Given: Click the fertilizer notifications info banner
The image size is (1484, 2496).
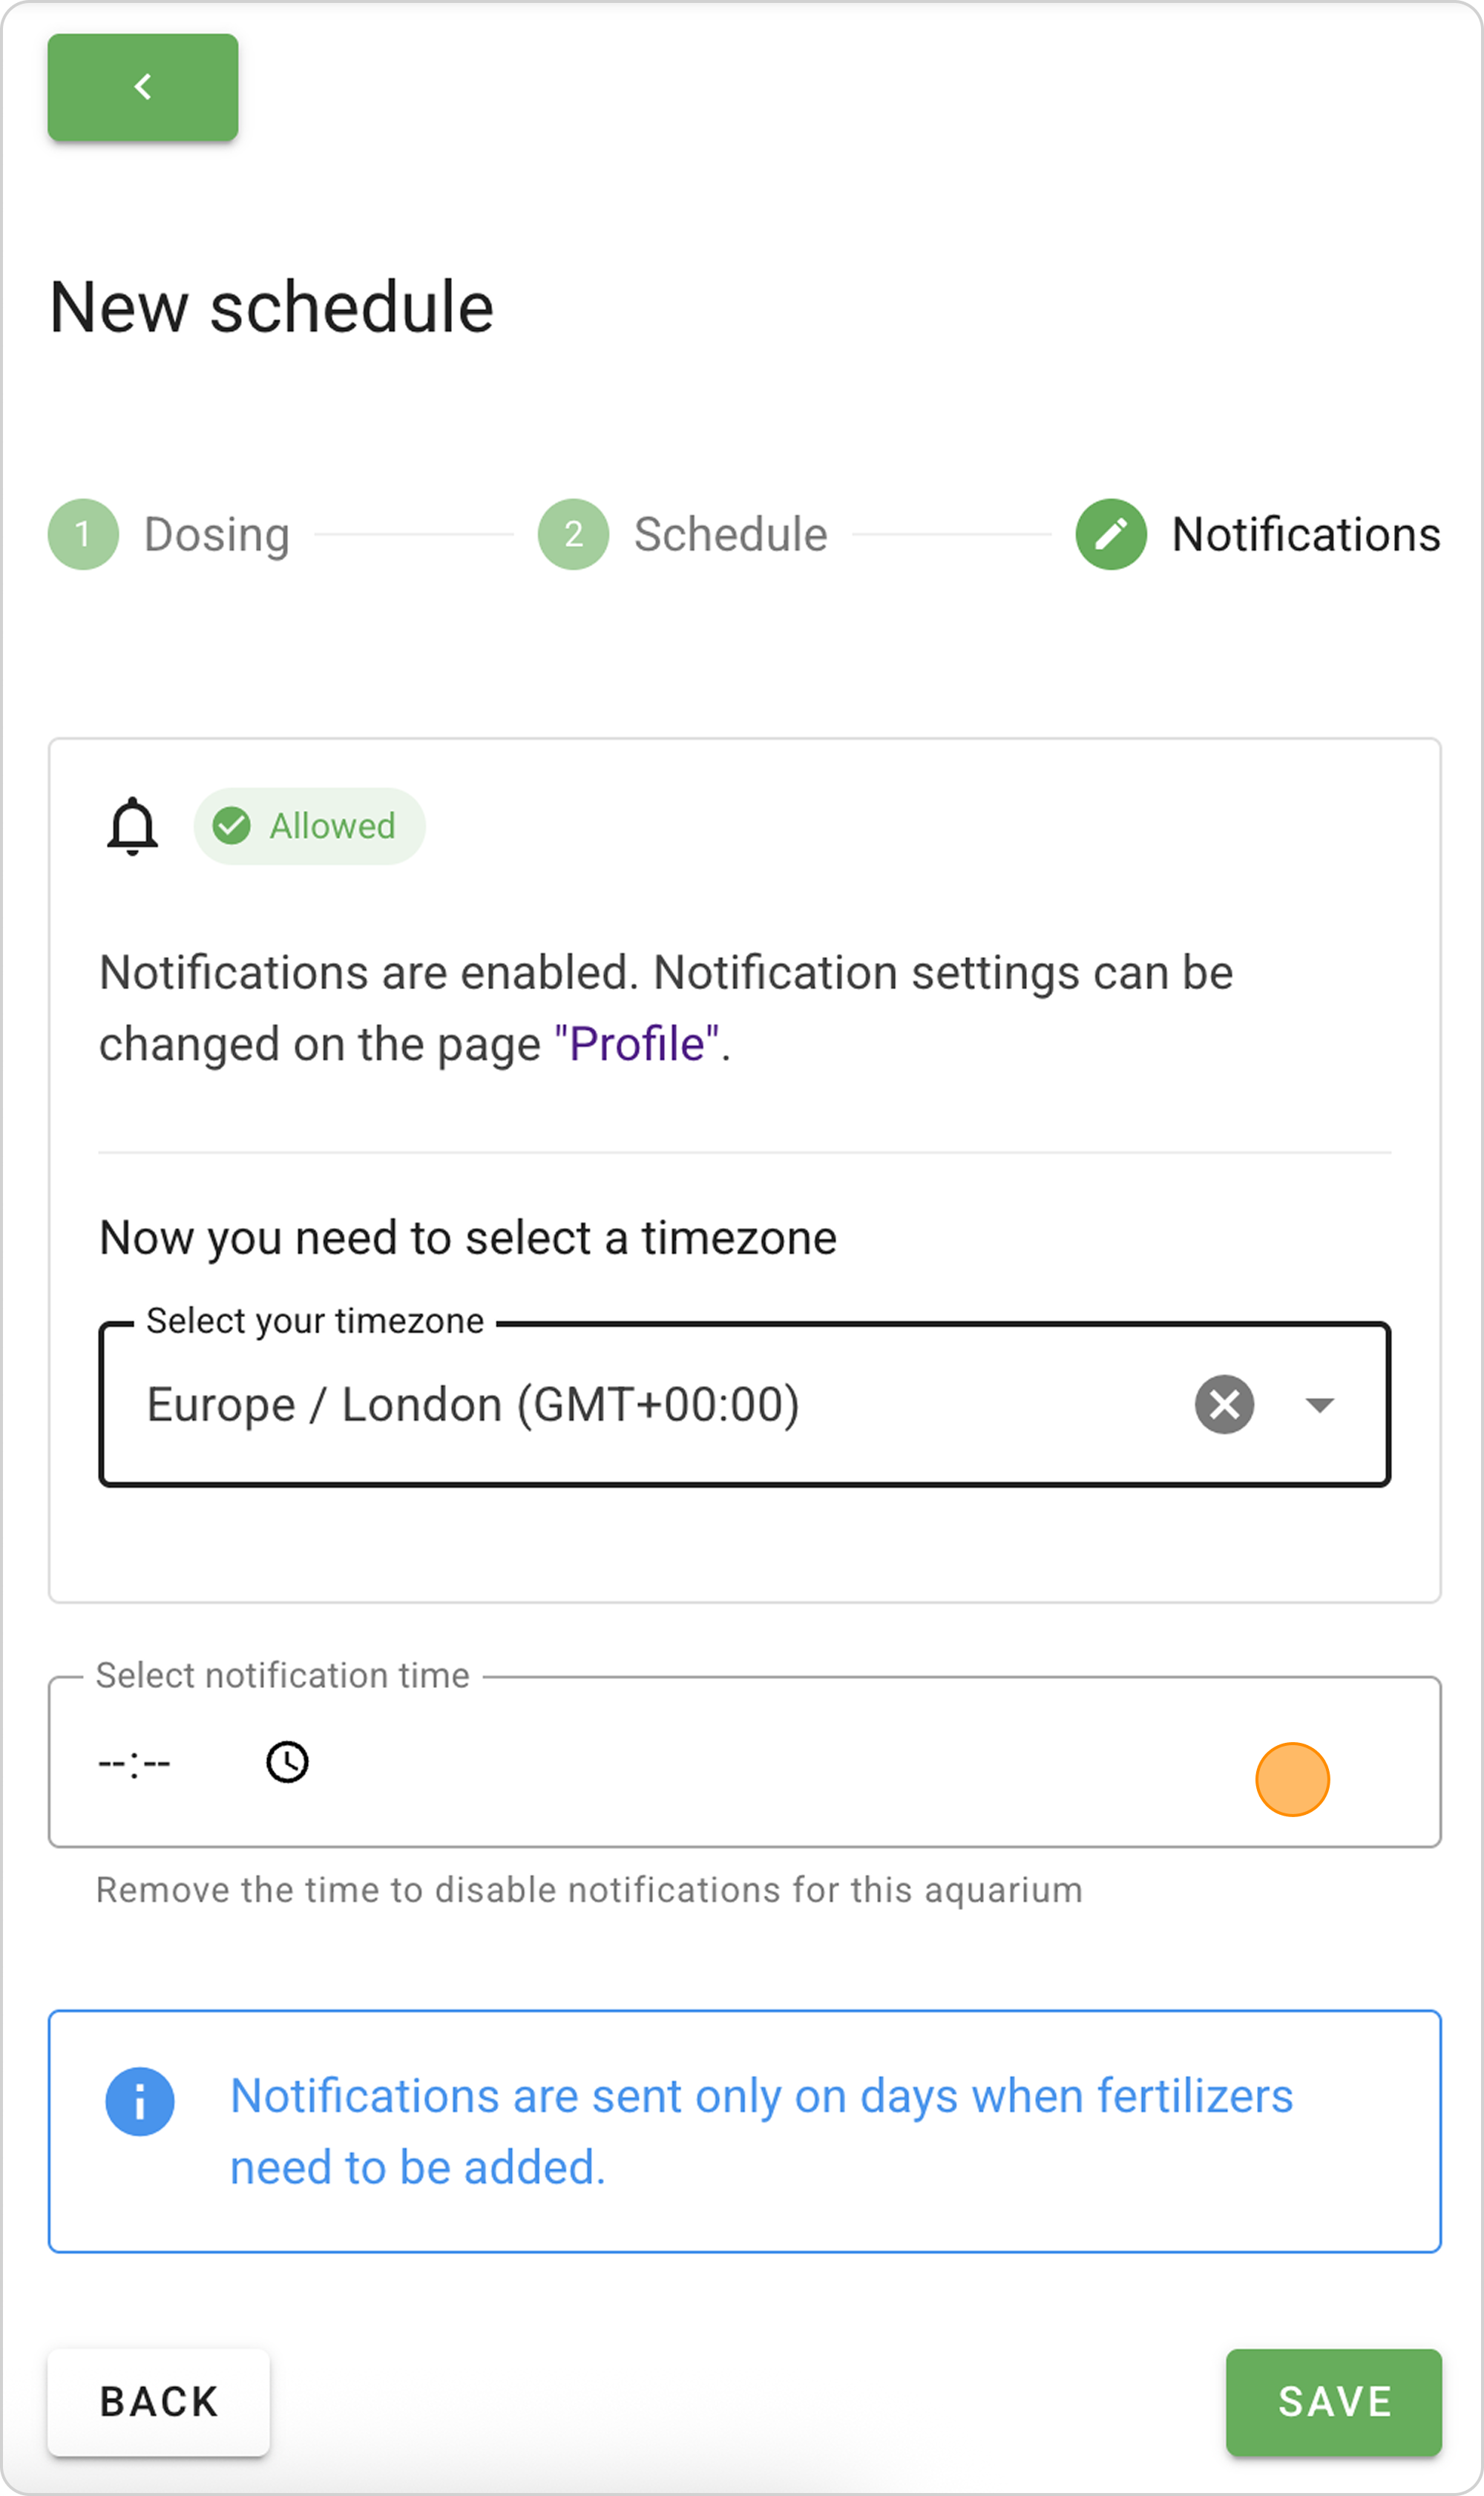Looking at the screenshot, I should pos(760,2131).
